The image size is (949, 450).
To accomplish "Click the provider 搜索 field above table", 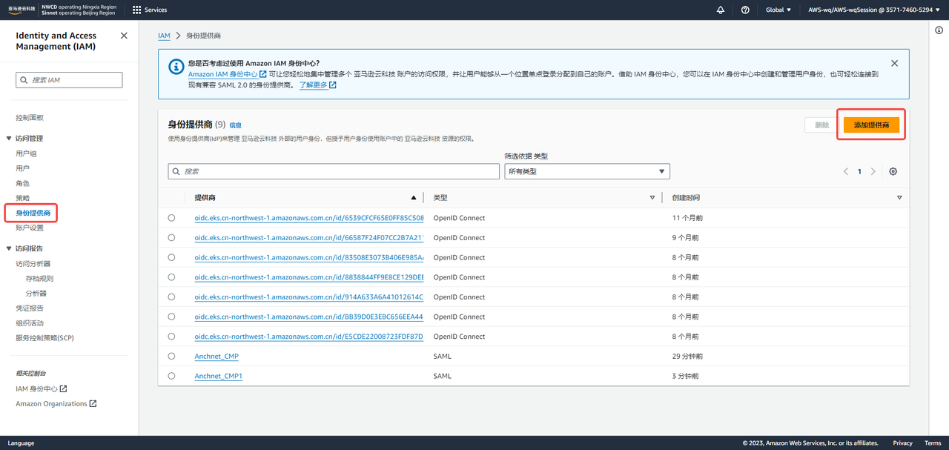I will coord(334,171).
